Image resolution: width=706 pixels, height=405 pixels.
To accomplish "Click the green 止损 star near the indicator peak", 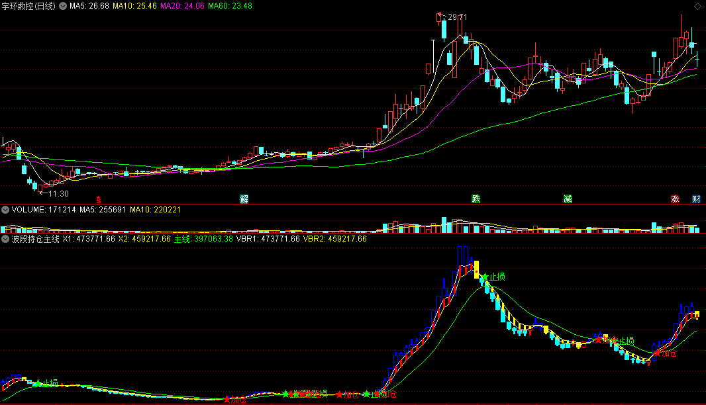I will coord(485,277).
